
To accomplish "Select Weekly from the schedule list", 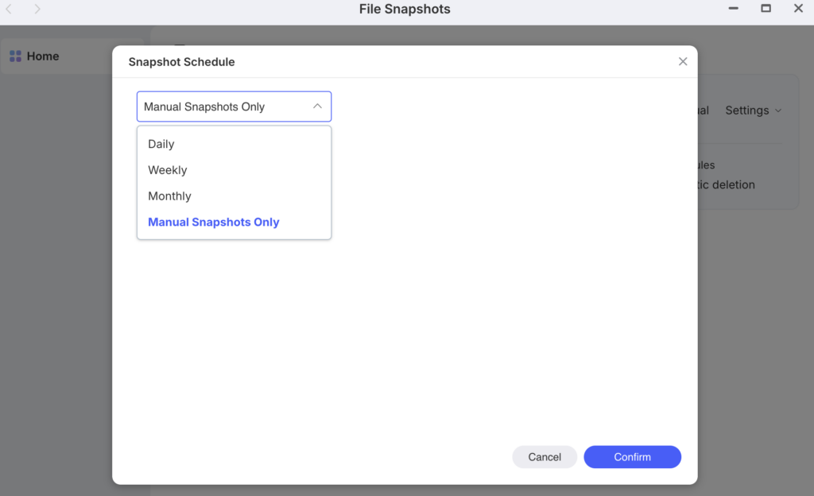I will [x=168, y=170].
